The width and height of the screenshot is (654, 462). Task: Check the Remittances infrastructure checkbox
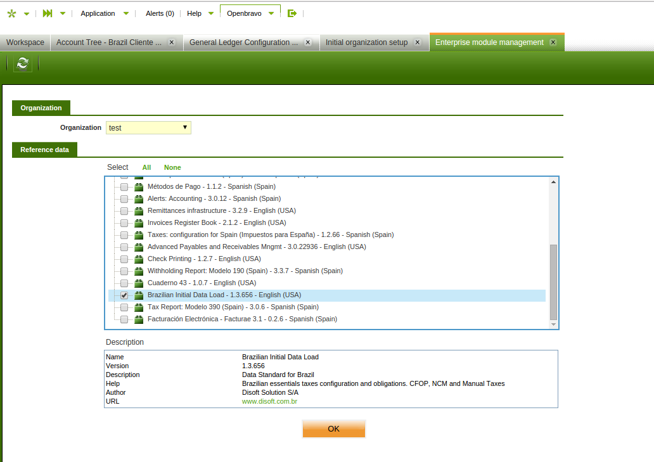[124, 211]
